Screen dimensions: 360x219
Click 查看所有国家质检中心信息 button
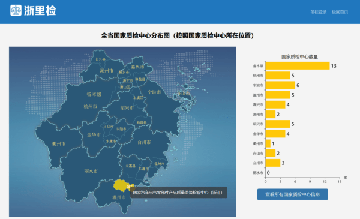pos(293,194)
